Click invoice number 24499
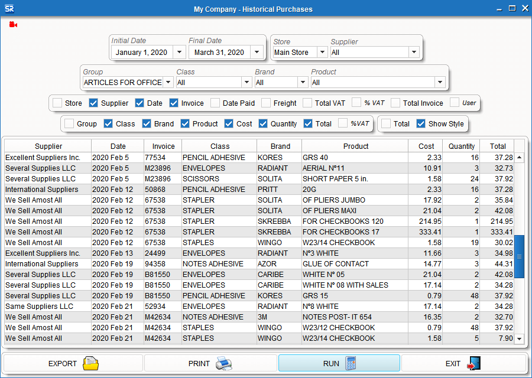This screenshot has height=378, width=532. point(163,253)
